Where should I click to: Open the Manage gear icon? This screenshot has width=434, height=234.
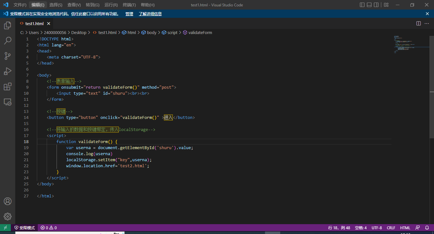[8, 217]
